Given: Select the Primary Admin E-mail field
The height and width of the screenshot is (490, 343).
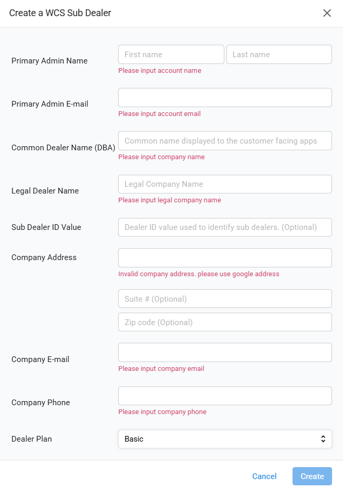Looking at the screenshot, I should (x=225, y=98).
